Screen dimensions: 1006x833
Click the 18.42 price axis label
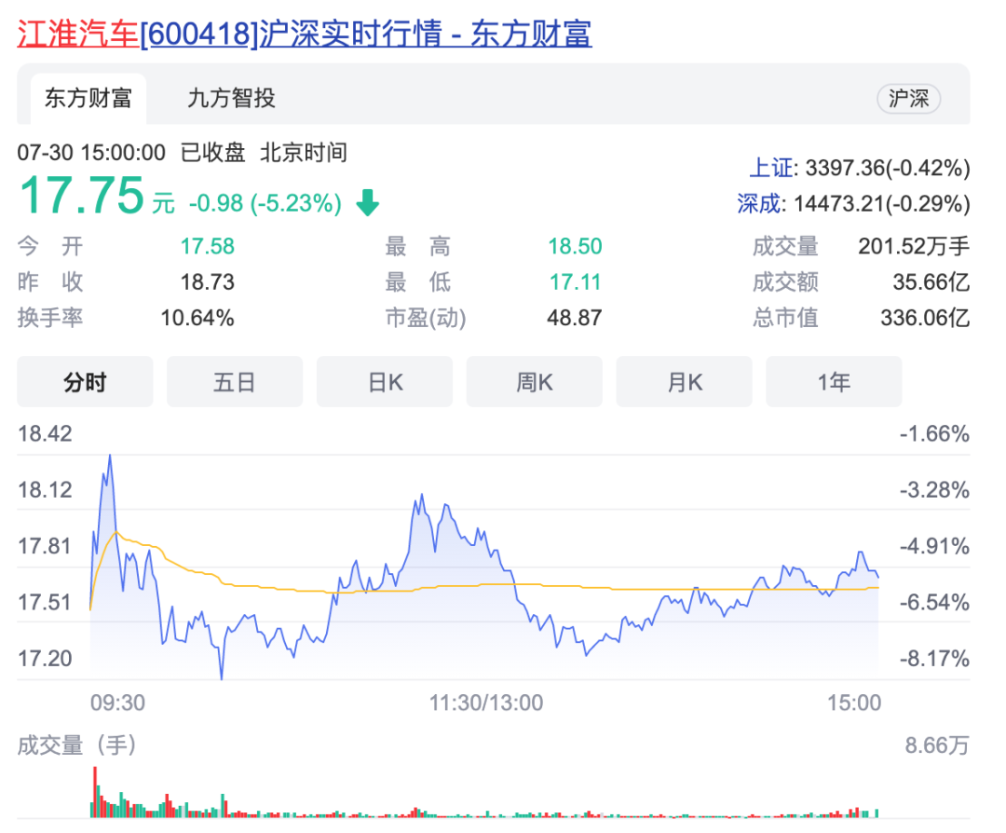tap(45, 434)
